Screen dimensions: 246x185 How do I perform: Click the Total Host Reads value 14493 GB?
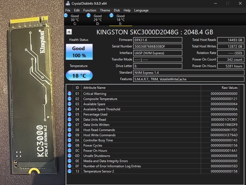tap(231, 40)
